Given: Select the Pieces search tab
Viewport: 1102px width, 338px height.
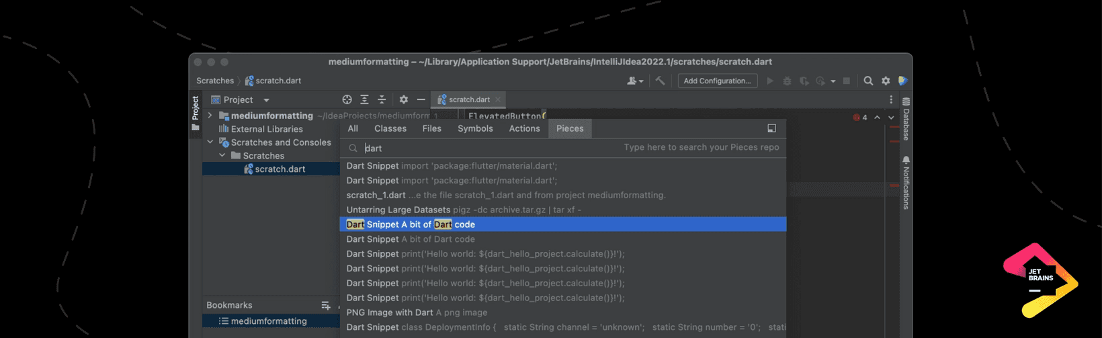Looking at the screenshot, I should [x=570, y=128].
